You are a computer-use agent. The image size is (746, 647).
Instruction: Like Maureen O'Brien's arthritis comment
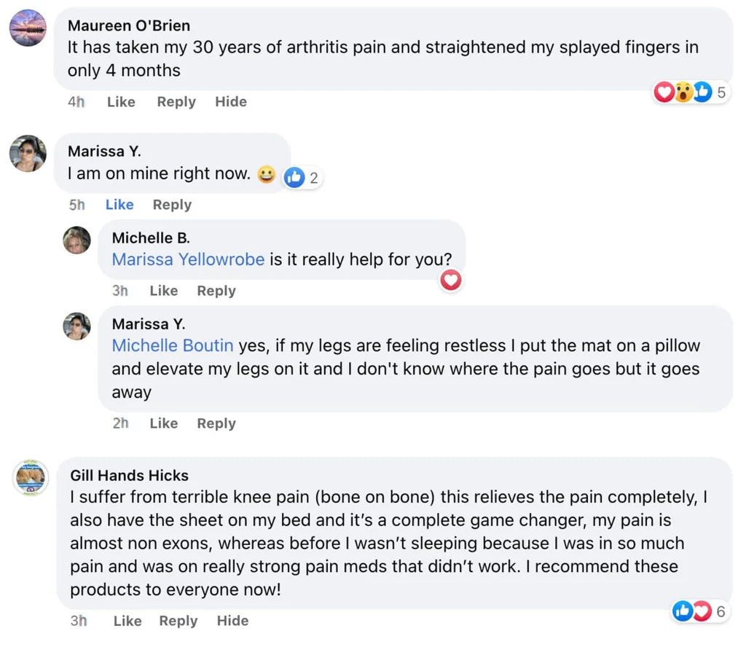pyautogui.click(x=121, y=102)
